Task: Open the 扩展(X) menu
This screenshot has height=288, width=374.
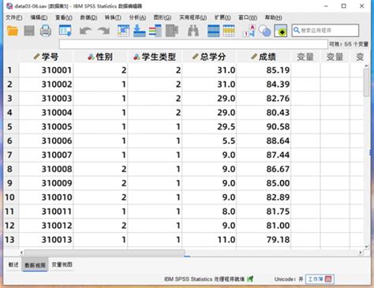Action: (x=223, y=17)
